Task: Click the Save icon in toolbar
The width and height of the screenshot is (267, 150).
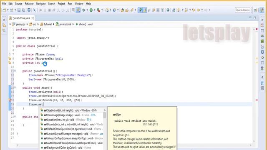Action: (x=19, y=10)
